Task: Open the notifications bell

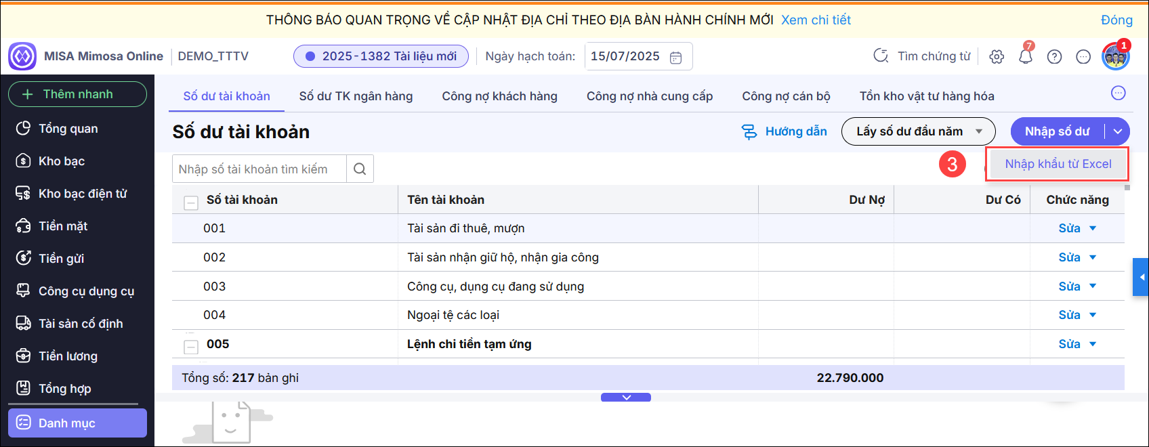Action: pyautogui.click(x=1026, y=56)
